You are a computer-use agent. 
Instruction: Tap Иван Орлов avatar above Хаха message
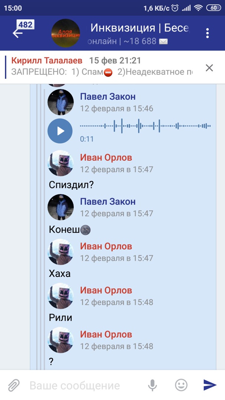click(60, 251)
